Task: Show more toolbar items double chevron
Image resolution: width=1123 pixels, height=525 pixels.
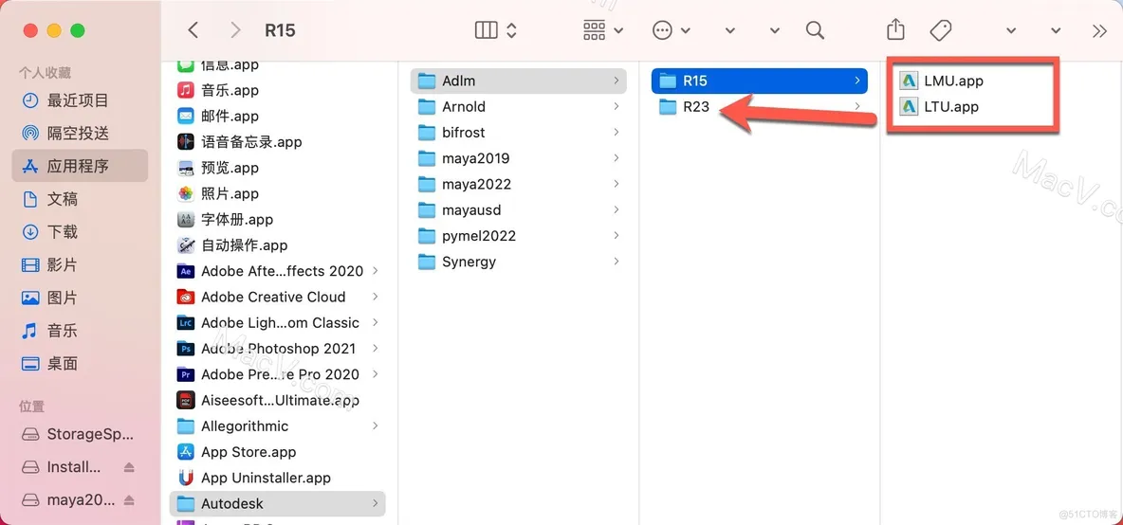Action: (x=1099, y=30)
